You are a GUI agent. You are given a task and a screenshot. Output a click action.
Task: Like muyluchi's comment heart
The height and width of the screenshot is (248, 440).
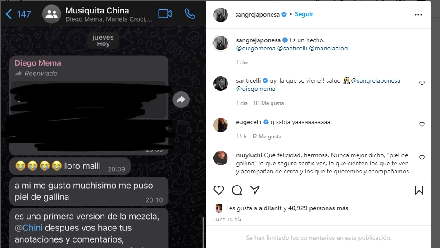[x=422, y=158]
